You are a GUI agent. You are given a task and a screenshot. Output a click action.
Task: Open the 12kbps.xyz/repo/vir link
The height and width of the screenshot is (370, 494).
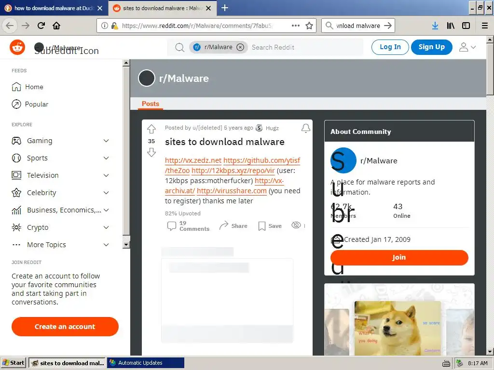coord(233,171)
